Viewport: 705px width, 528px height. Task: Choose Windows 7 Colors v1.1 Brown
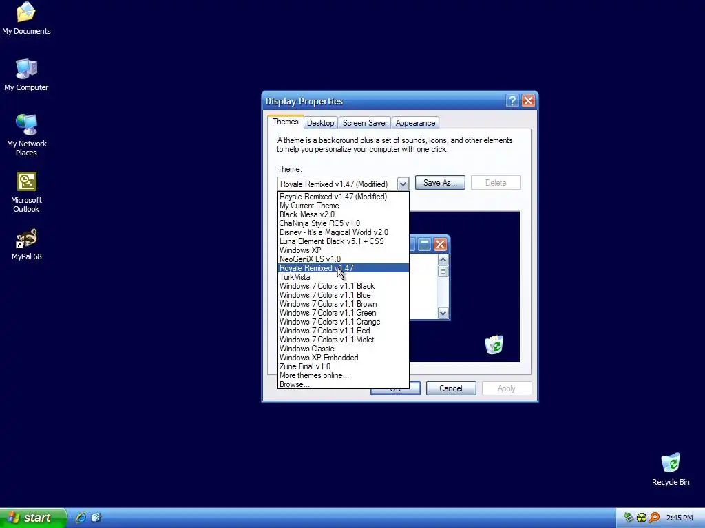tap(344, 304)
